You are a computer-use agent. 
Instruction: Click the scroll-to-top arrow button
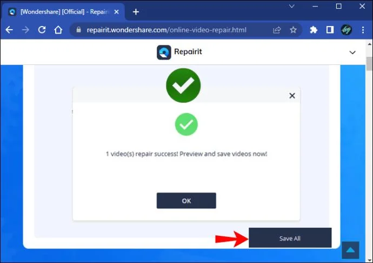350,250
